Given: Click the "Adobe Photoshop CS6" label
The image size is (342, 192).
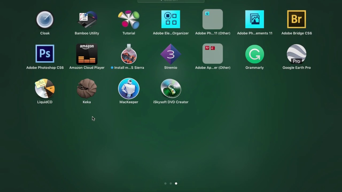Looking at the screenshot, I should point(45,68).
